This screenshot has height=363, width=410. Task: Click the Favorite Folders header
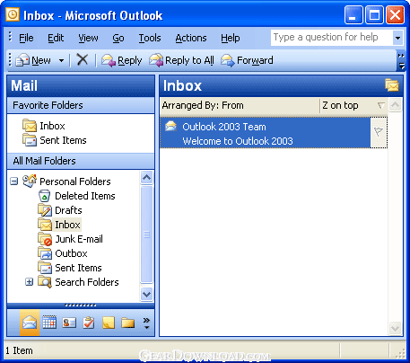pos(81,105)
